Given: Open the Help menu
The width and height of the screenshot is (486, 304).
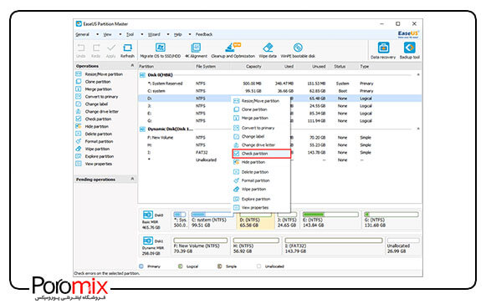Looking at the screenshot, I should pos(177,34).
